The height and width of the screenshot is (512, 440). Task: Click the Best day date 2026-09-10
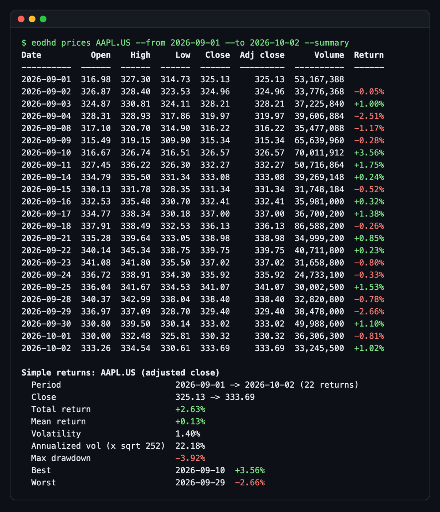pyautogui.click(x=200, y=470)
